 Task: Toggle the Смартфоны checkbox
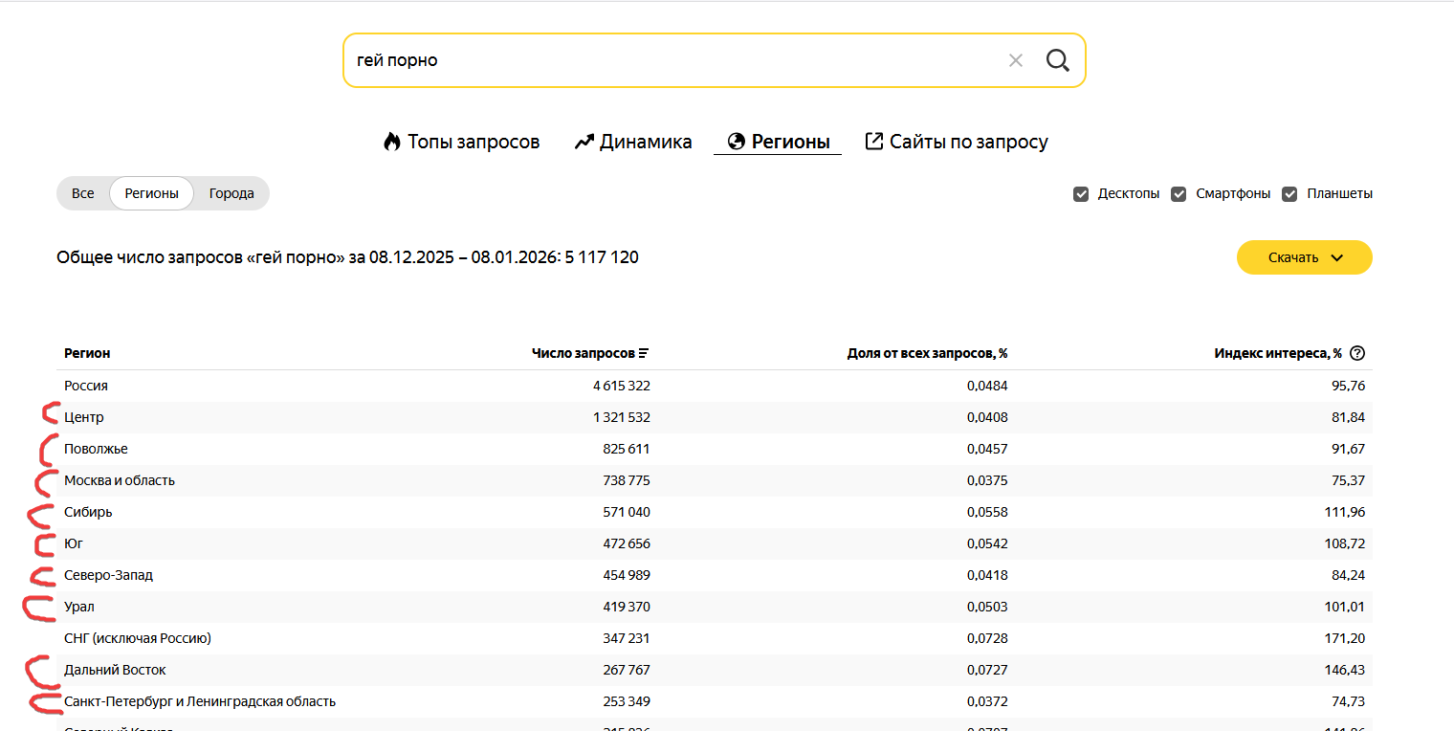[x=1179, y=193]
